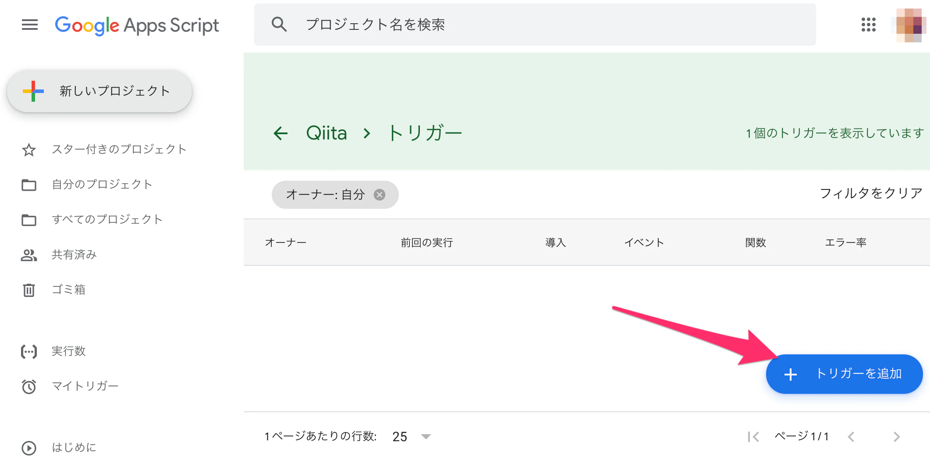Viewport: 930px width, 457px height.
Task: Click the back arrow beside Qiita
Action: tap(280, 133)
